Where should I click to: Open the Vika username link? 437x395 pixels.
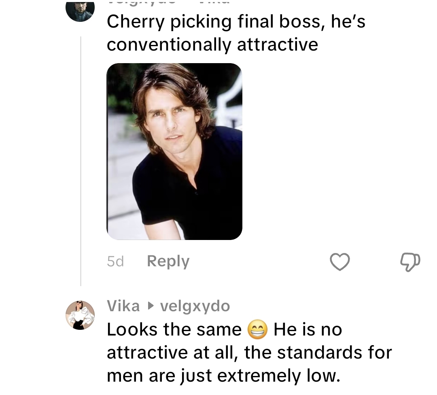click(123, 306)
